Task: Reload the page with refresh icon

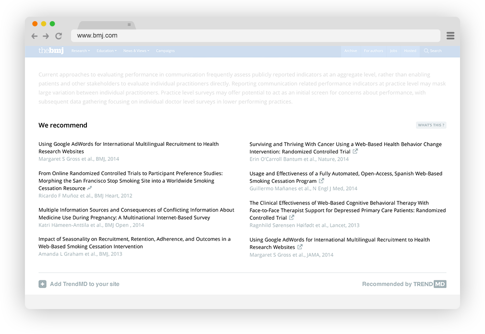Action: (x=59, y=36)
